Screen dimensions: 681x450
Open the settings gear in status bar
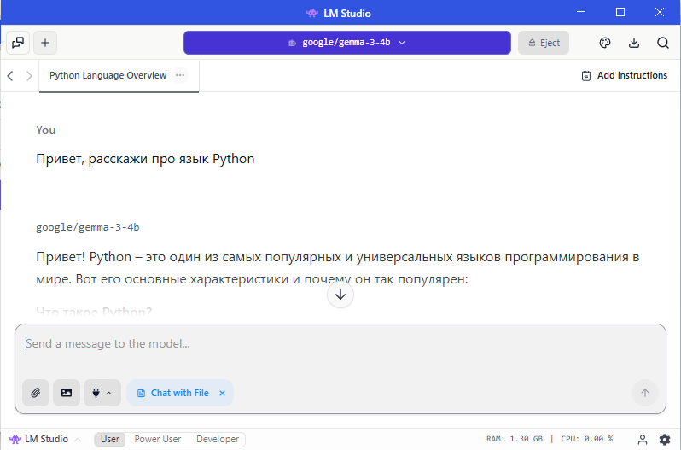(665, 440)
